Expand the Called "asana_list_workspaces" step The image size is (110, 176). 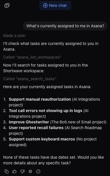click(32, 57)
